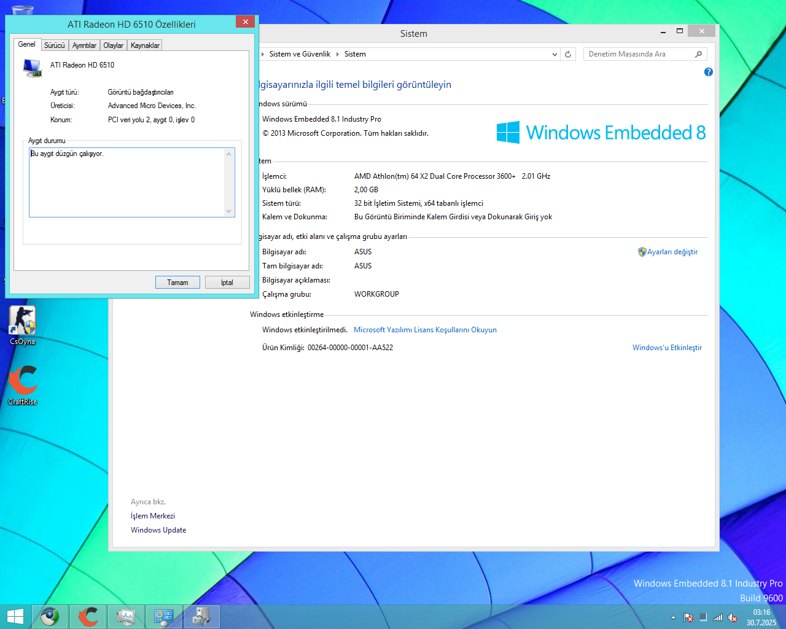Click the Görüntü bağdaştırıcıları device type text
Screen dimensions: 786x629
tap(141, 92)
